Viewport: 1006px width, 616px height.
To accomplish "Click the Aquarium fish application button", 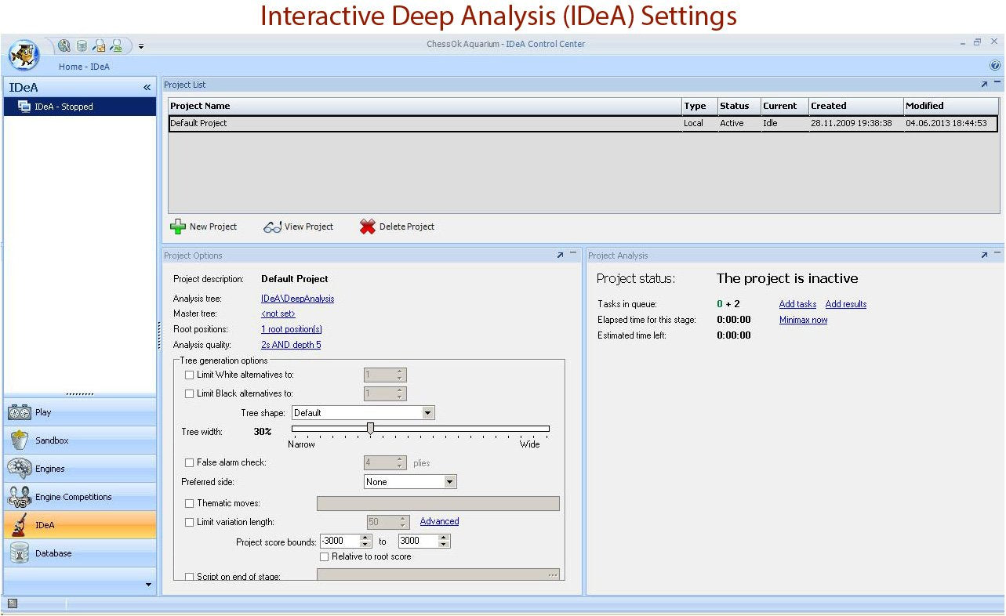I will click(x=24, y=55).
